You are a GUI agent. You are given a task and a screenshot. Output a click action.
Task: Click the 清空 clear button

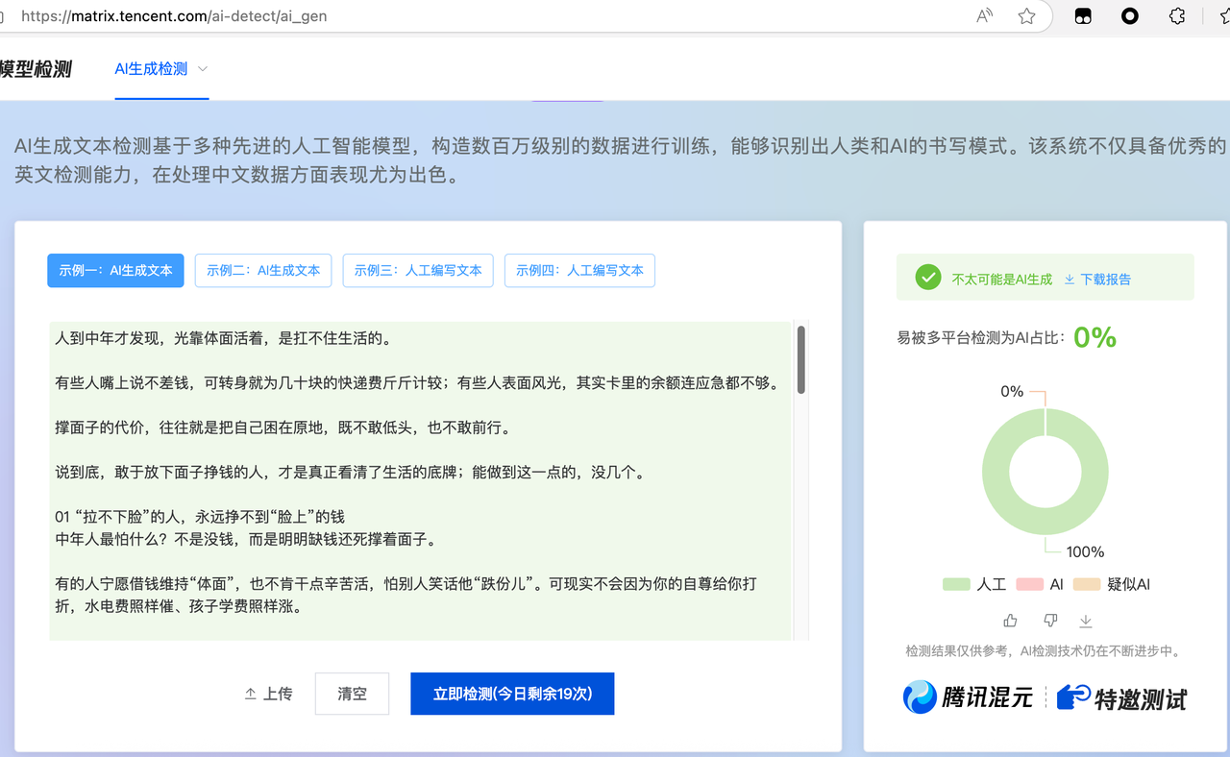[x=352, y=694]
